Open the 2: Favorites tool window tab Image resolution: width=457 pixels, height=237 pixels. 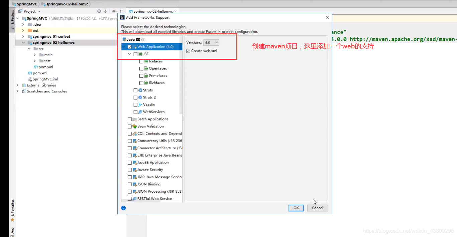coord(12,208)
